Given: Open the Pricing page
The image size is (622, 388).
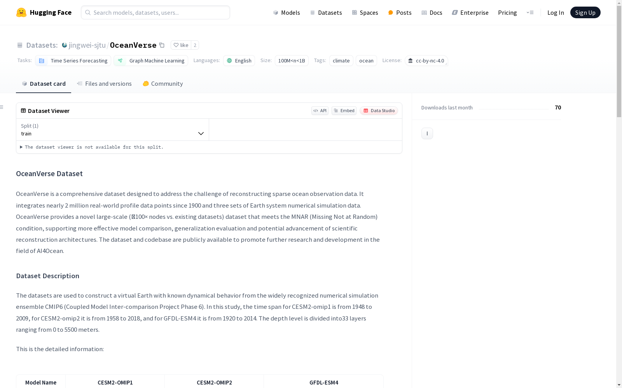Looking at the screenshot, I should click(507, 12).
